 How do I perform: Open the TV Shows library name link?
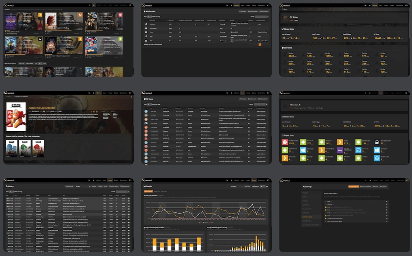pos(152,41)
